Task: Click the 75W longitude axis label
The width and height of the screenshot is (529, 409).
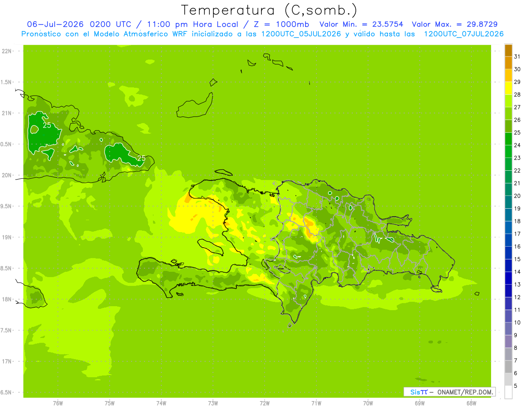Action: [110, 403]
